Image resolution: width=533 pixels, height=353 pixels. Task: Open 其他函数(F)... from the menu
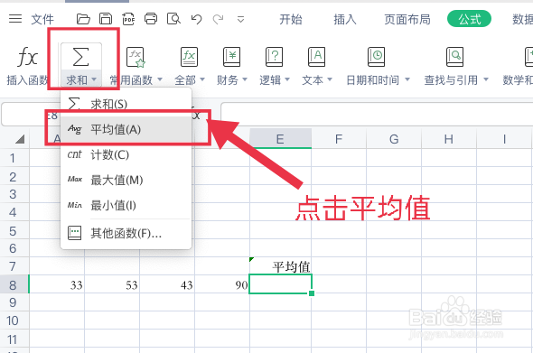[x=126, y=233]
